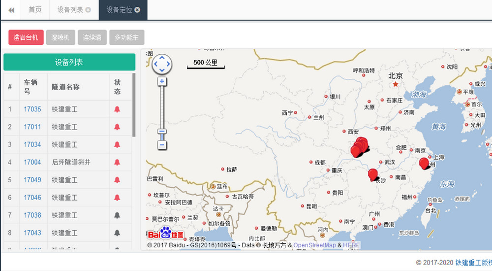The image size is (492, 271).
Task: Open vehicle 17035 link
Action: (32, 109)
